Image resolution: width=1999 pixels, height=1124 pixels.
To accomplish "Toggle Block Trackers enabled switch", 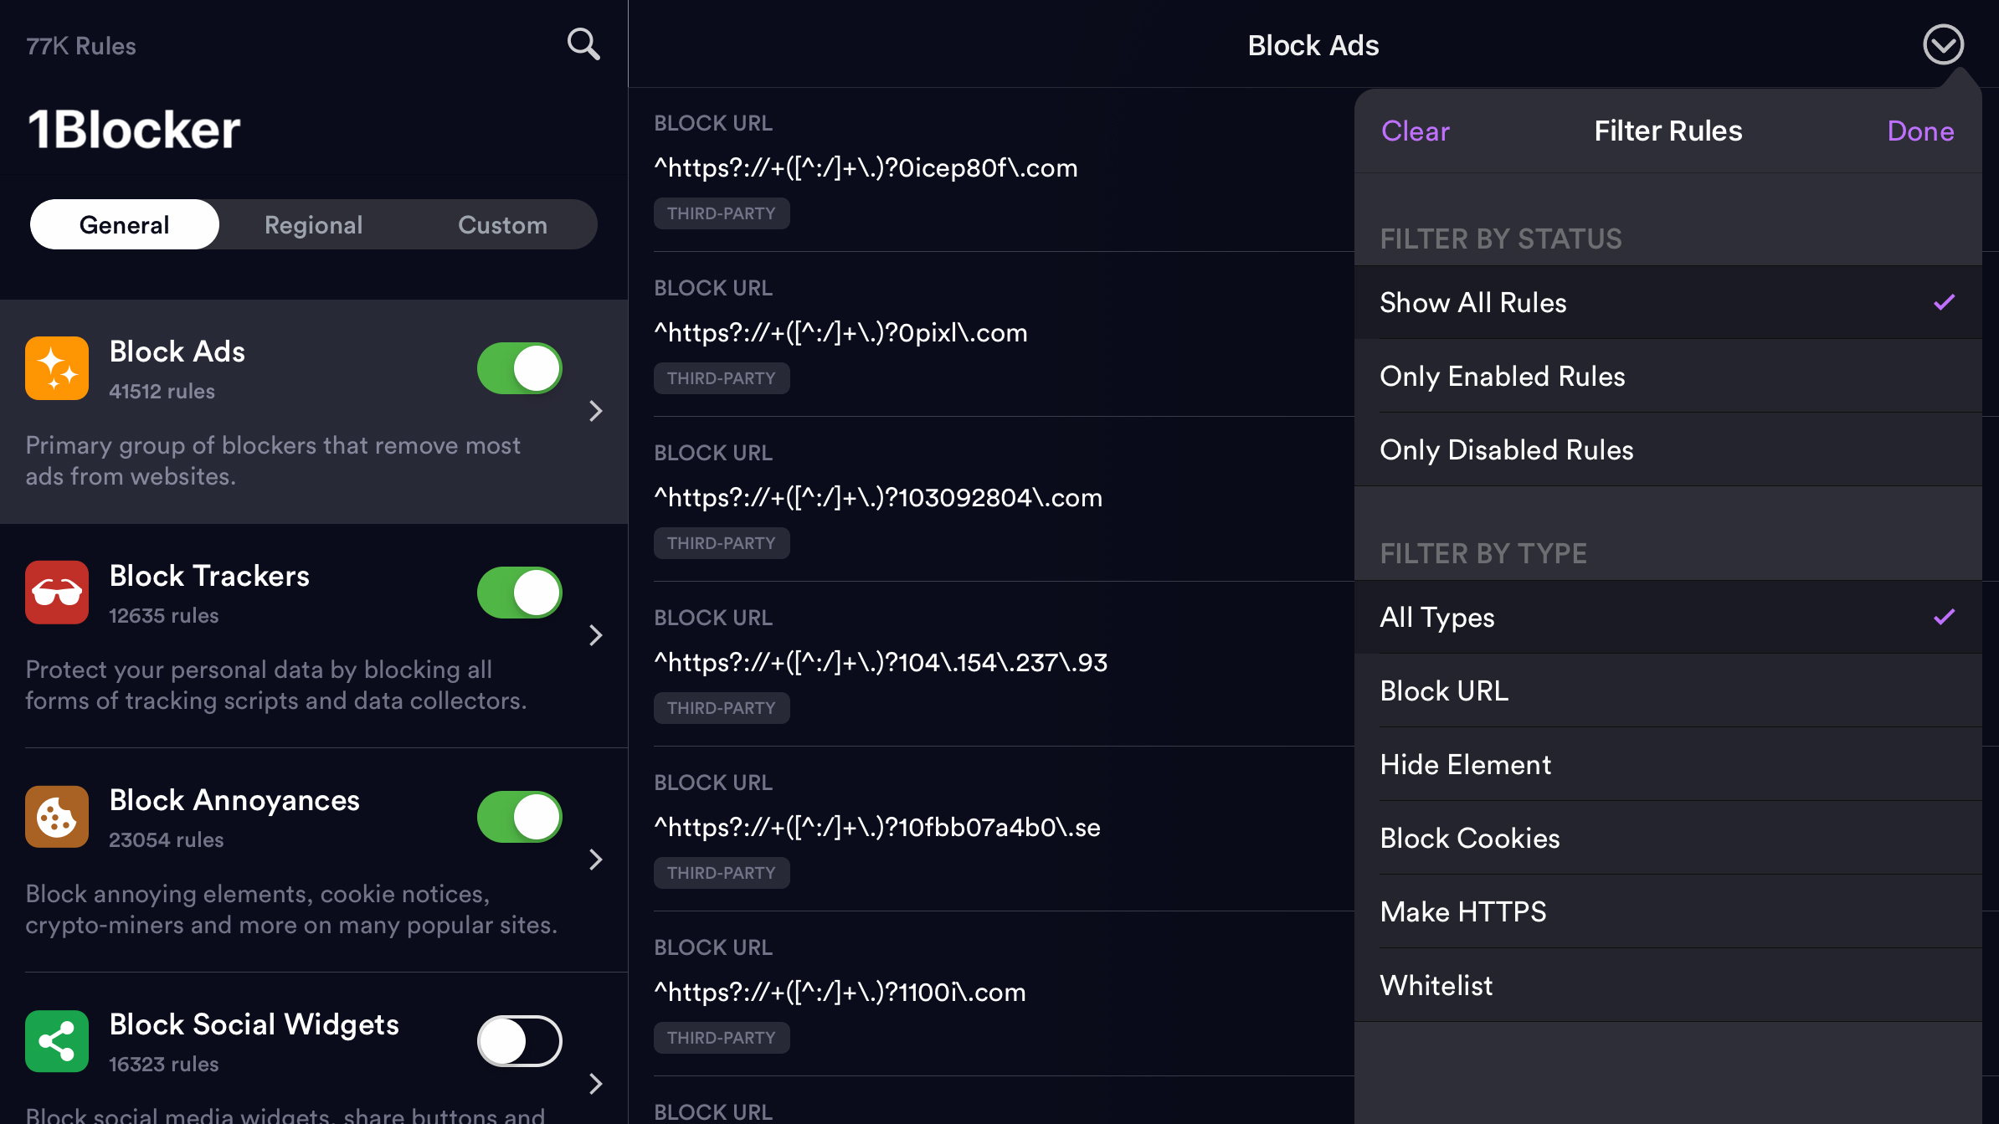I will 519,593.
